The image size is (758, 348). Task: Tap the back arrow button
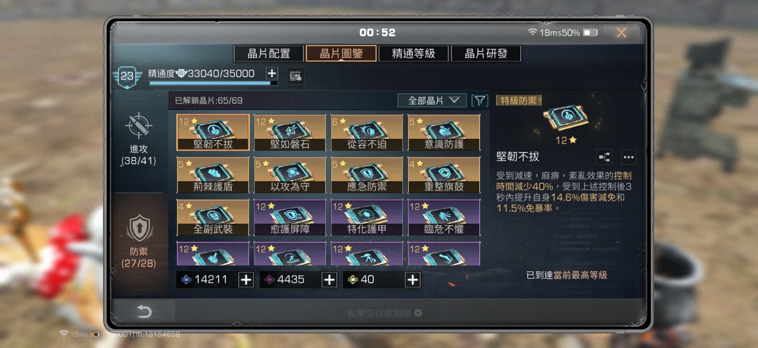click(144, 312)
